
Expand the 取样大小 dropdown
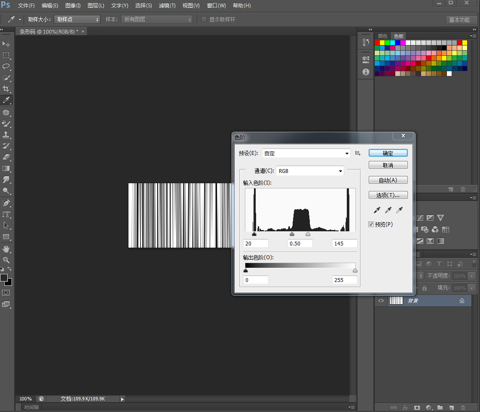click(77, 19)
